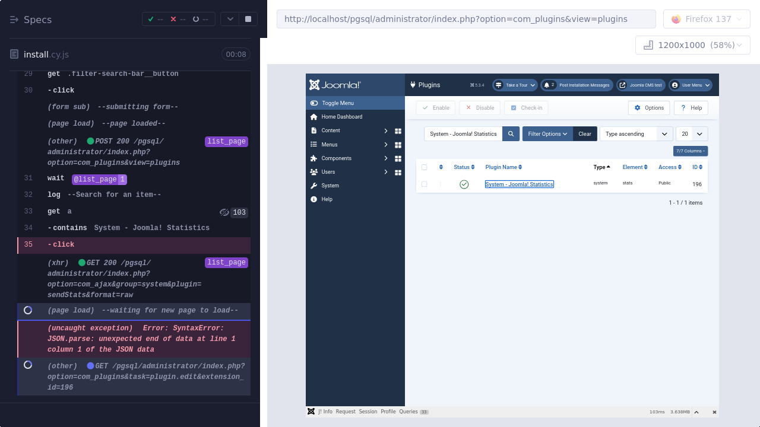Click the Joomla logo in header

click(x=335, y=85)
